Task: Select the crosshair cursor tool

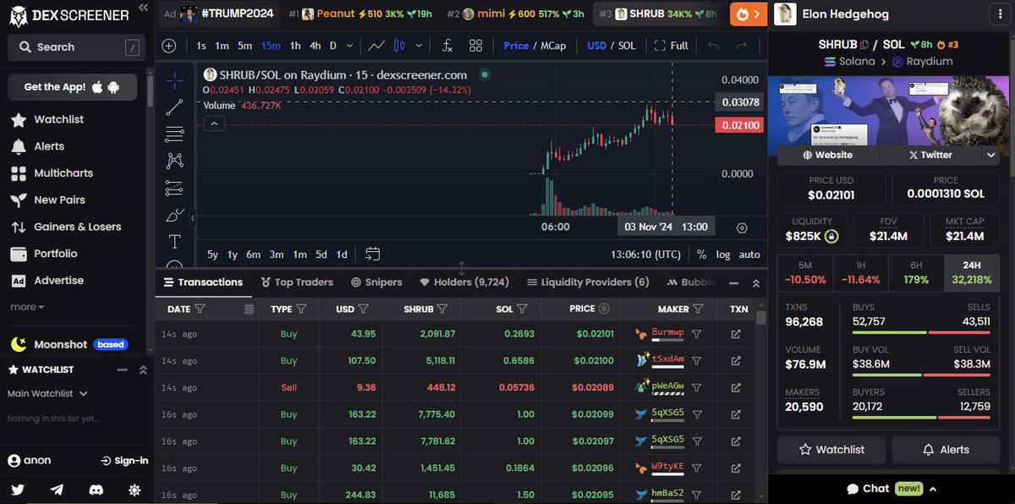Action: [x=174, y=81]
